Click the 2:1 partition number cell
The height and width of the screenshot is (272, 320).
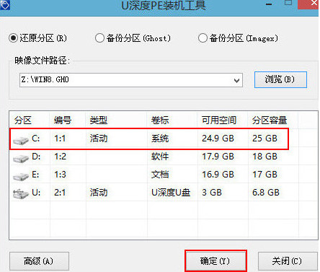[60, 193]
